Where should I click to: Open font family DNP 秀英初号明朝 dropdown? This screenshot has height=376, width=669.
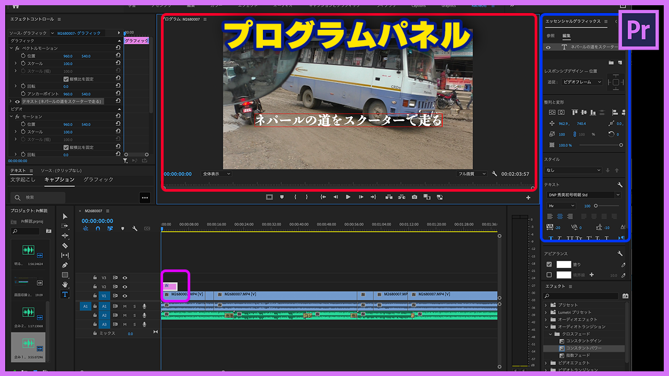click(x=584, y=195)
